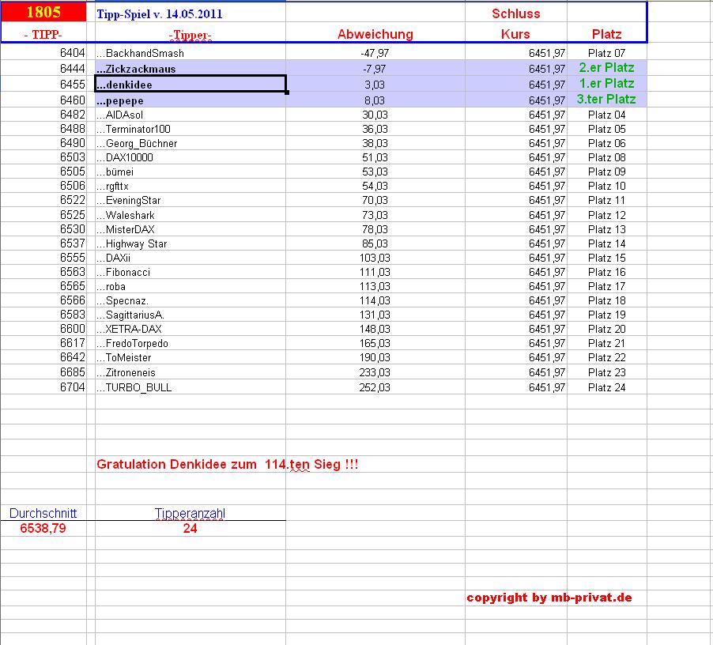Click the 2.er Platz cell
This screenshot has width=713, height=645.
[x=606, y=68]
